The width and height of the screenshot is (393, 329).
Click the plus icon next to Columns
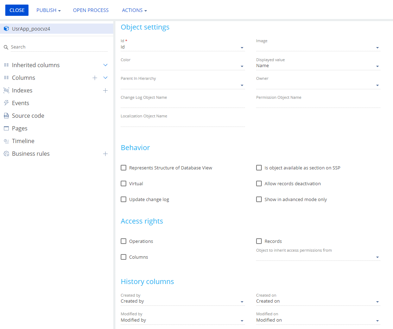[95, 78]
